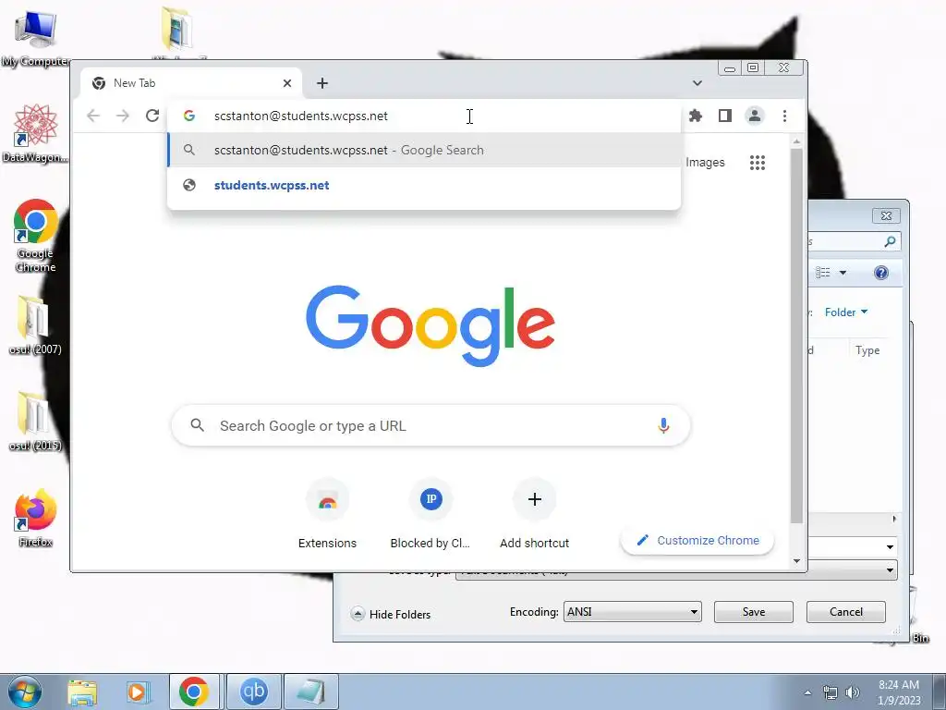
Task: Open the Chrome profile avatar
Action: pyautogui.click(x=754, y=116)
